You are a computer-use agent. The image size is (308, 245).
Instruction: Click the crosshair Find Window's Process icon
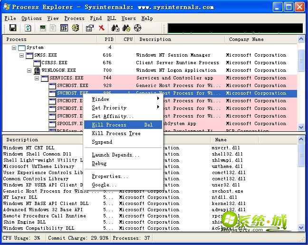138,28
